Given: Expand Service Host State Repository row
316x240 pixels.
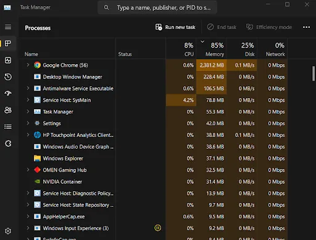Looking at the screenshot, I should 28,205.
